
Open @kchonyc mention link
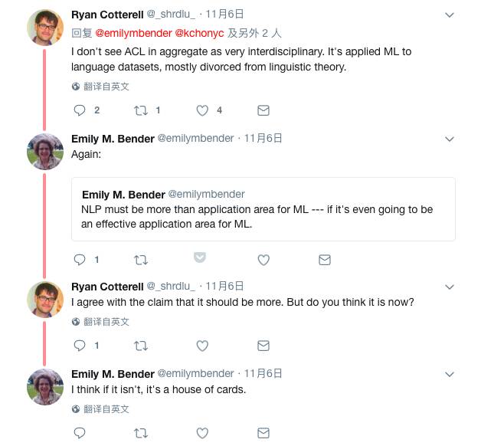click(x=199, y=33)
